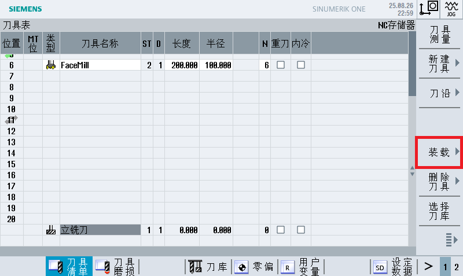This screenshot has height=276, width=463.
Task: Click the 选择刀库 (select magazine) softkey
Action: pyautogui.click(x=439, y=211)
